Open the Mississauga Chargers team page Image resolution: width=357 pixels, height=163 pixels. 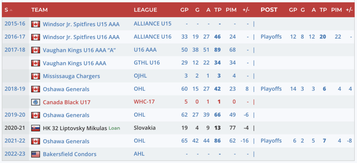click(x=71, y=76)
